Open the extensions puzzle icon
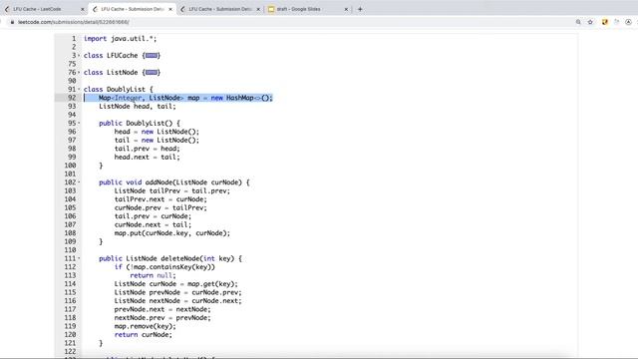 [x=617, y=22]
